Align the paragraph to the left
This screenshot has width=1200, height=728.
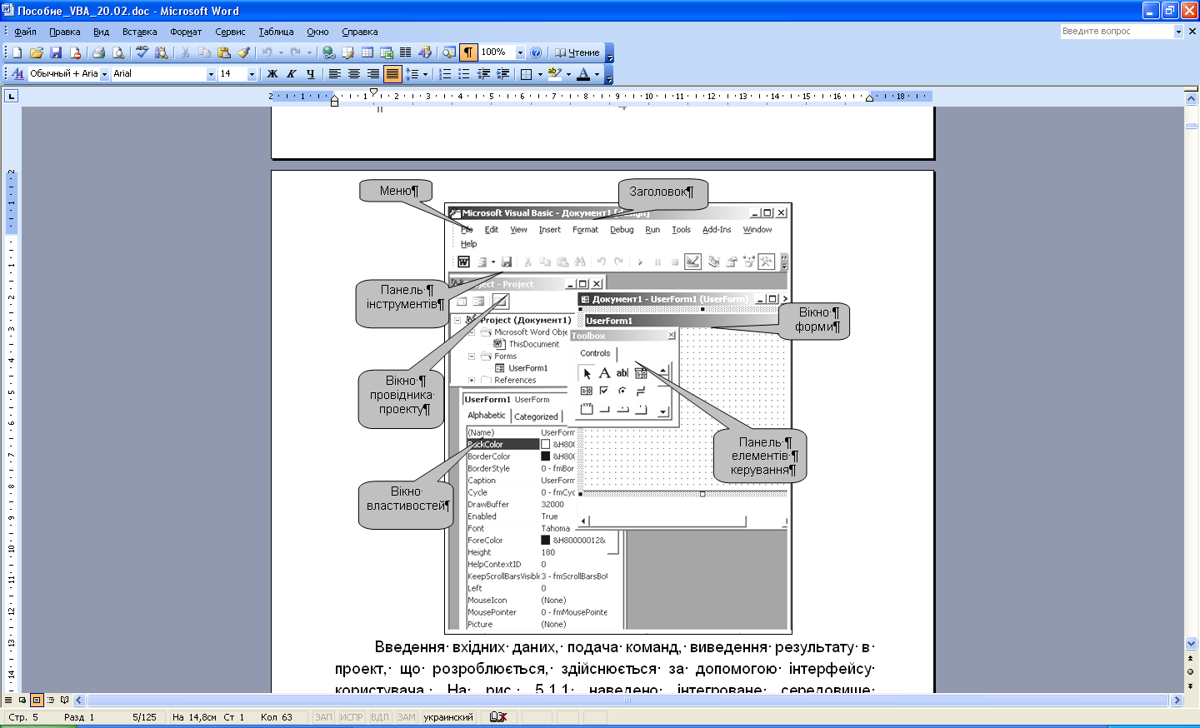click(x=335, y=73)
